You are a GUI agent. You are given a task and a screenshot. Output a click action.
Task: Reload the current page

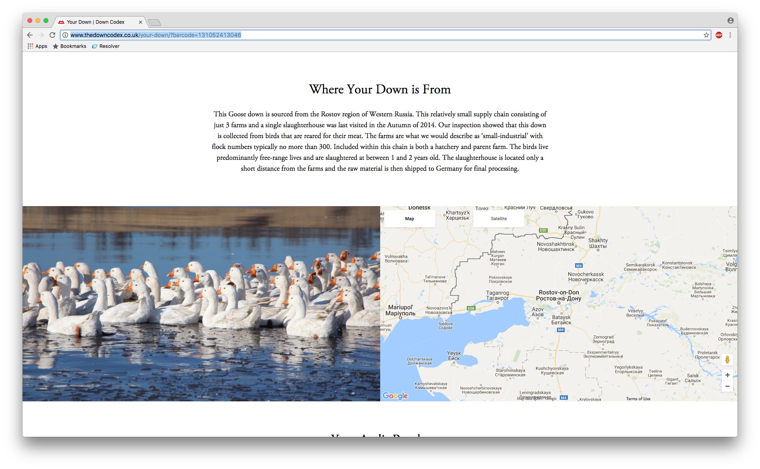click(x=52, y=35)
